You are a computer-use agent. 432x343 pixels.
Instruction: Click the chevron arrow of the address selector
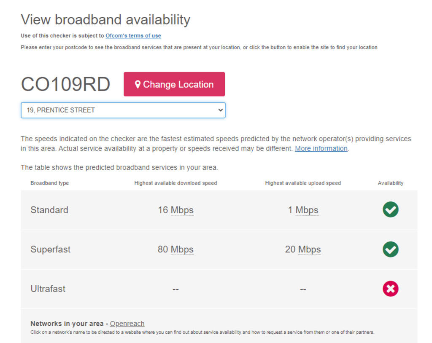(x=220, y=110)
